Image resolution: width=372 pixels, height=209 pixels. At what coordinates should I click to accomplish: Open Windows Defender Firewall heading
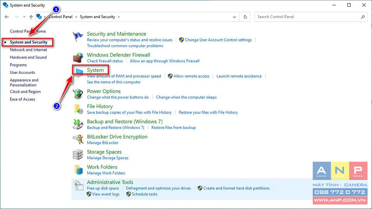tap(119, 55)
